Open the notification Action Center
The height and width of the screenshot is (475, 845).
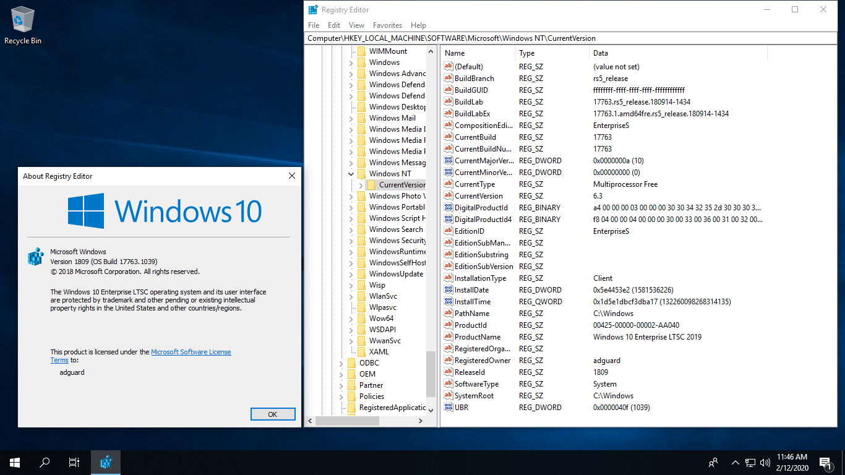click(825, 462)
